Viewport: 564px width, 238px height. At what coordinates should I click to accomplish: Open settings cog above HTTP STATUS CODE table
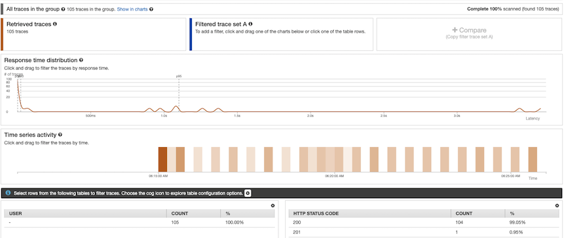click(x=557, y=206)
